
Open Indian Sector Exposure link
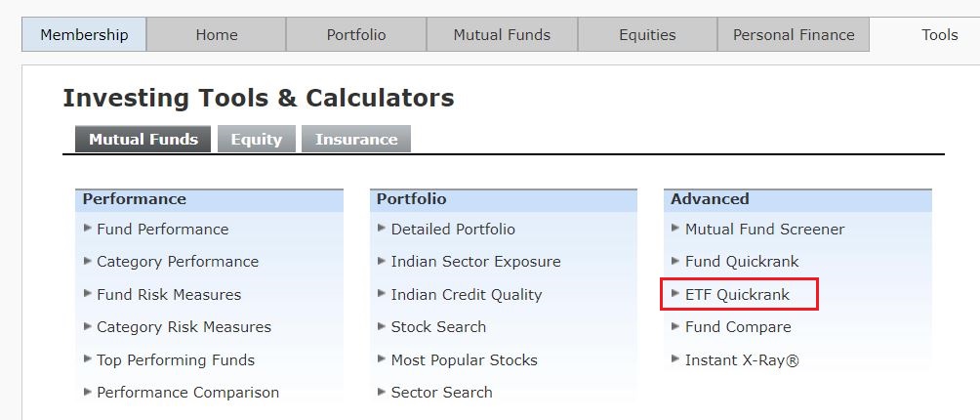pos(475,262)
